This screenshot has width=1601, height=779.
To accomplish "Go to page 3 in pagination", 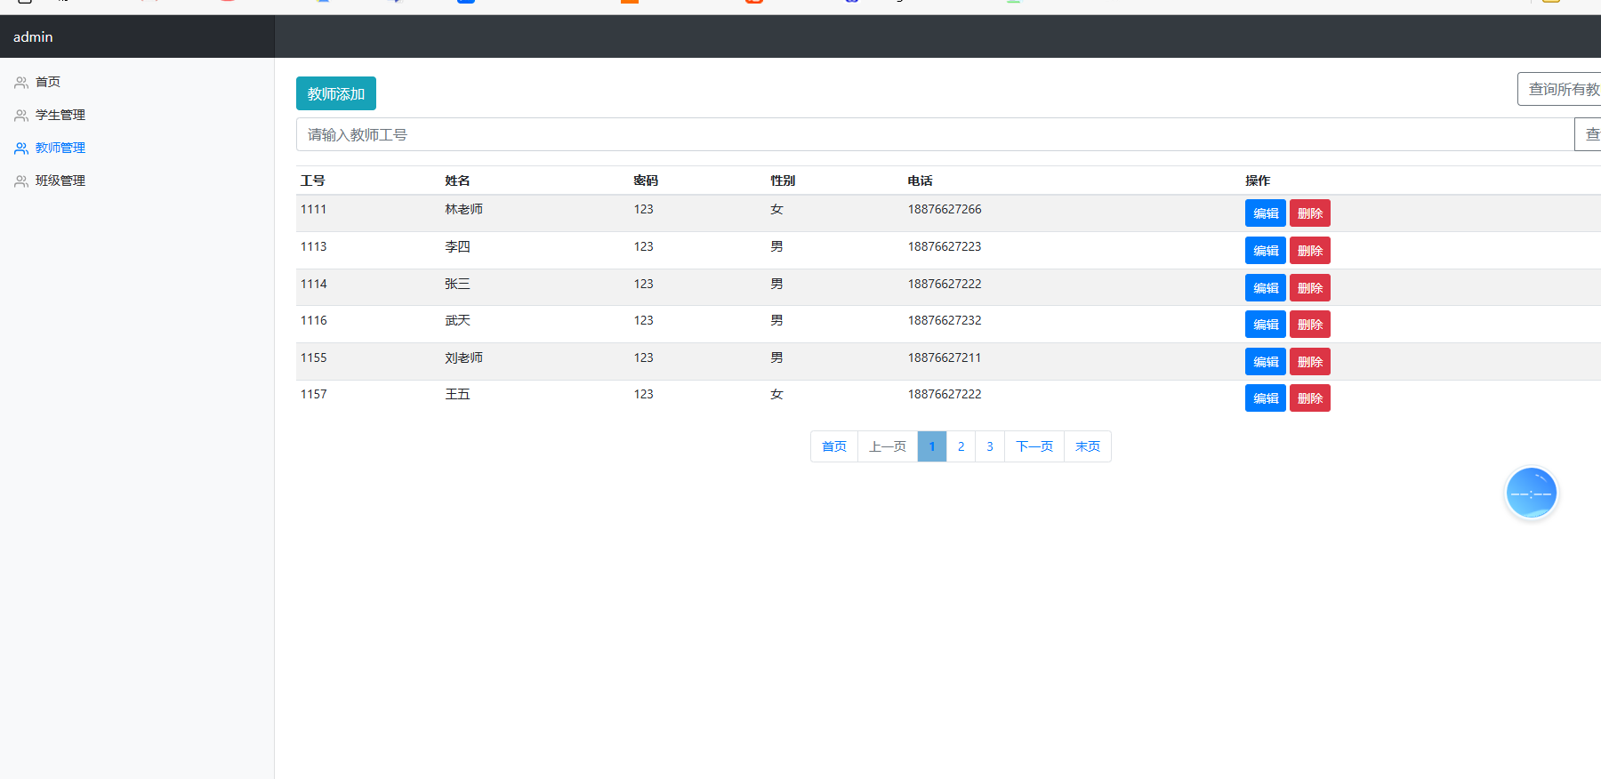I will (990, 446).
